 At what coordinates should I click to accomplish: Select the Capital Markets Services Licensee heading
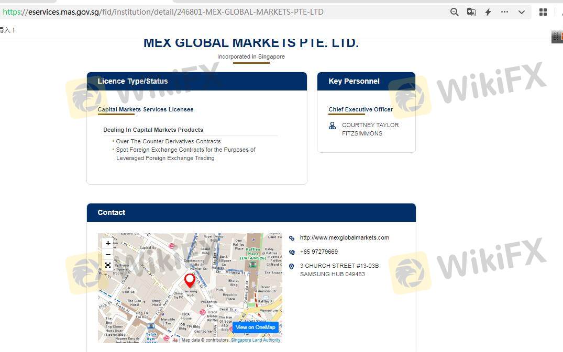(x=146, y=109)
